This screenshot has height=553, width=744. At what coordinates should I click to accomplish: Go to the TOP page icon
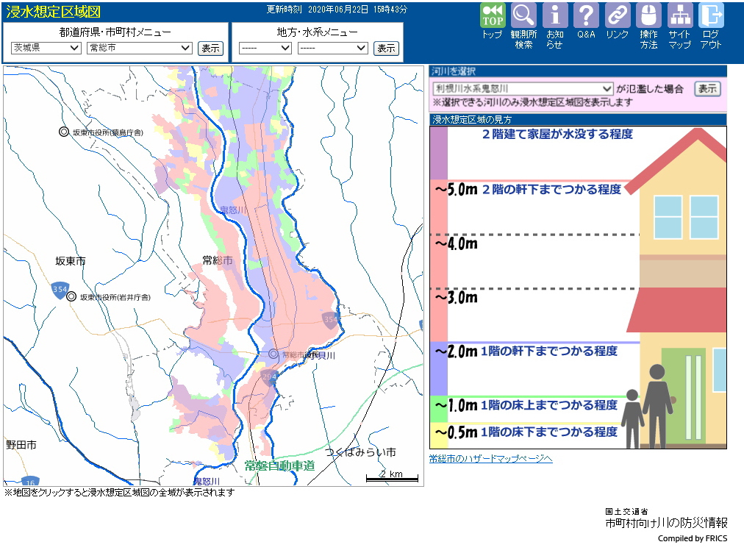(493, 15)
